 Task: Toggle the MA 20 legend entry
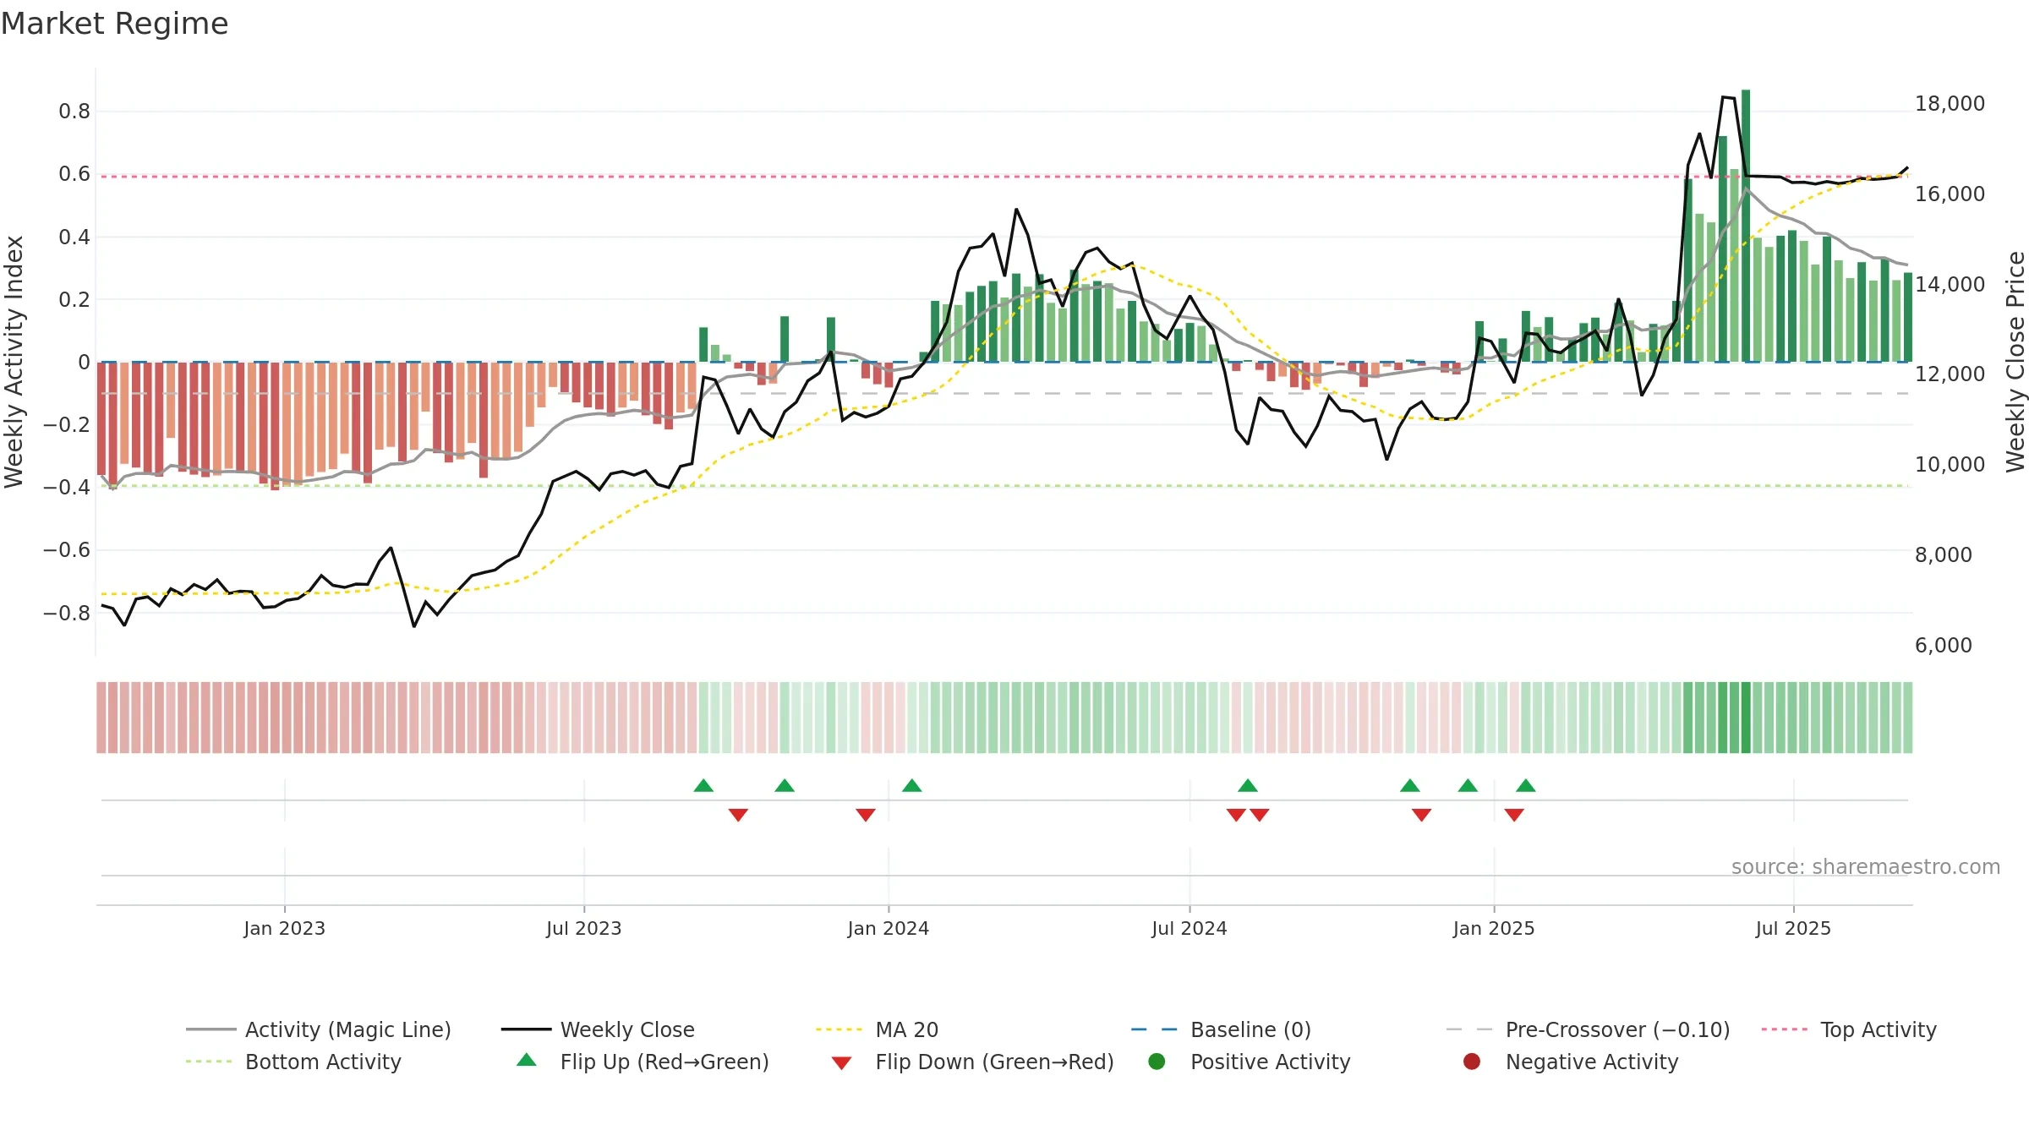click(x=877, y=1029)
